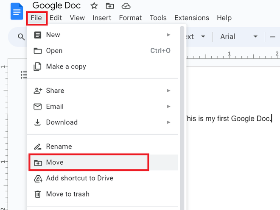Open the document outline list icon
The height and width of the screenshot is (210, 280).
click(24, 75)
